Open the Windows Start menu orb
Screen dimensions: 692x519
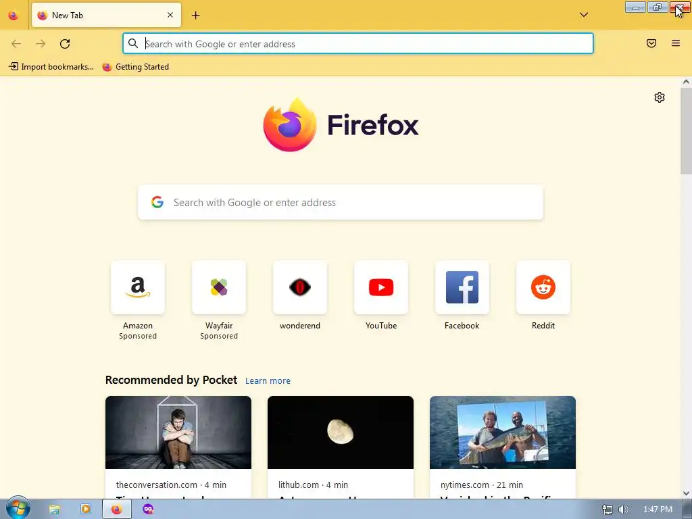point(18,508)
